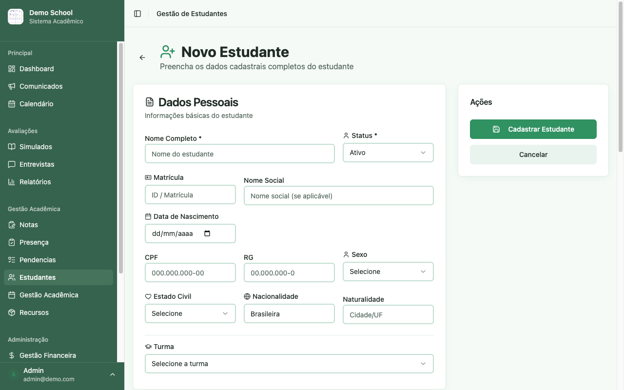Click the Nome Social input field
The image size is (624, 390).
coord(339,195)
